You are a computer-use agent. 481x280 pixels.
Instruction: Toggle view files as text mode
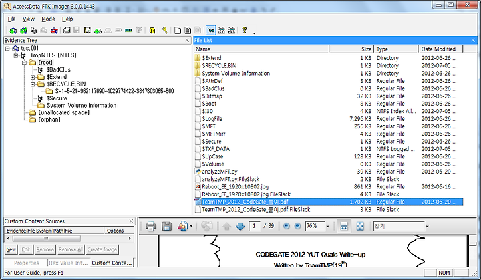coord(221,30)
